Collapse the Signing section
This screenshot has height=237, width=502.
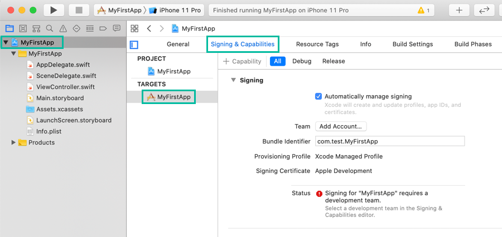[x=233, y=80]
